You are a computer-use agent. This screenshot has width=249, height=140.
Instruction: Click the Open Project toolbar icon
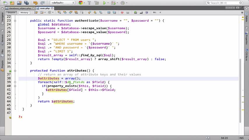[19, 3]
